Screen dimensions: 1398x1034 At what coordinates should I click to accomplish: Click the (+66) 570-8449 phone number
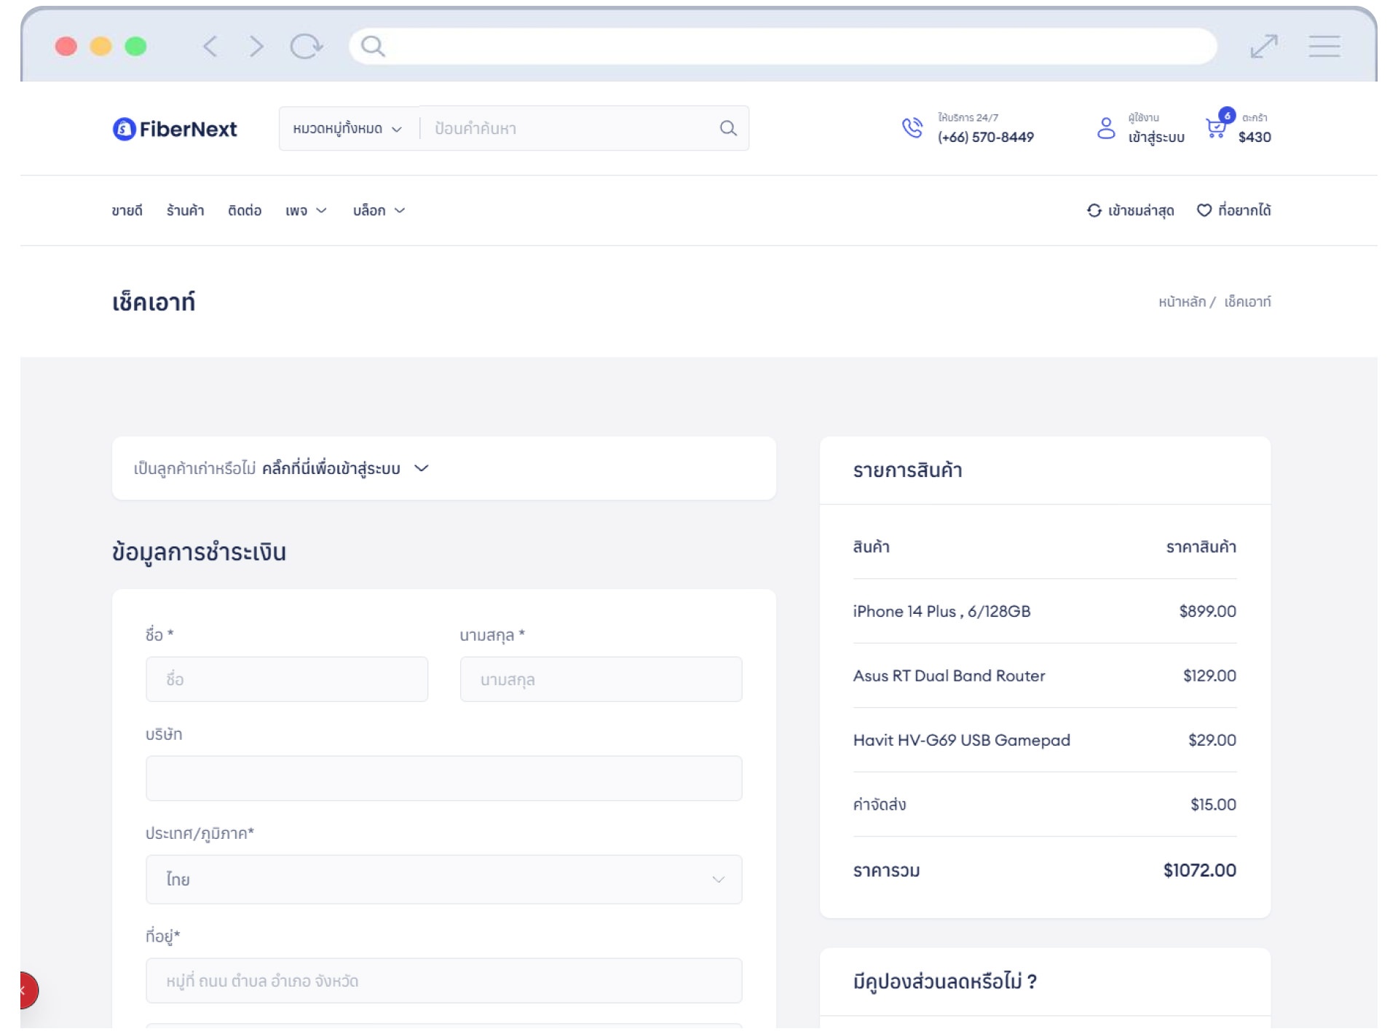pos(986,137)
